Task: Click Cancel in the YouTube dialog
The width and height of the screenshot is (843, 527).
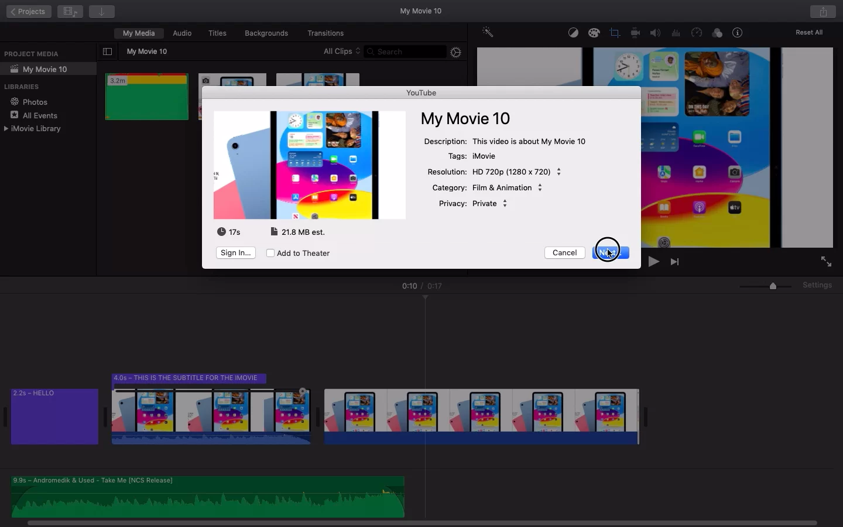Action: [x=565, y=253]
